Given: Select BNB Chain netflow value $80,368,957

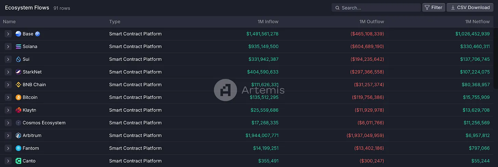Looking at the screenshot, I should pos(476,85).
